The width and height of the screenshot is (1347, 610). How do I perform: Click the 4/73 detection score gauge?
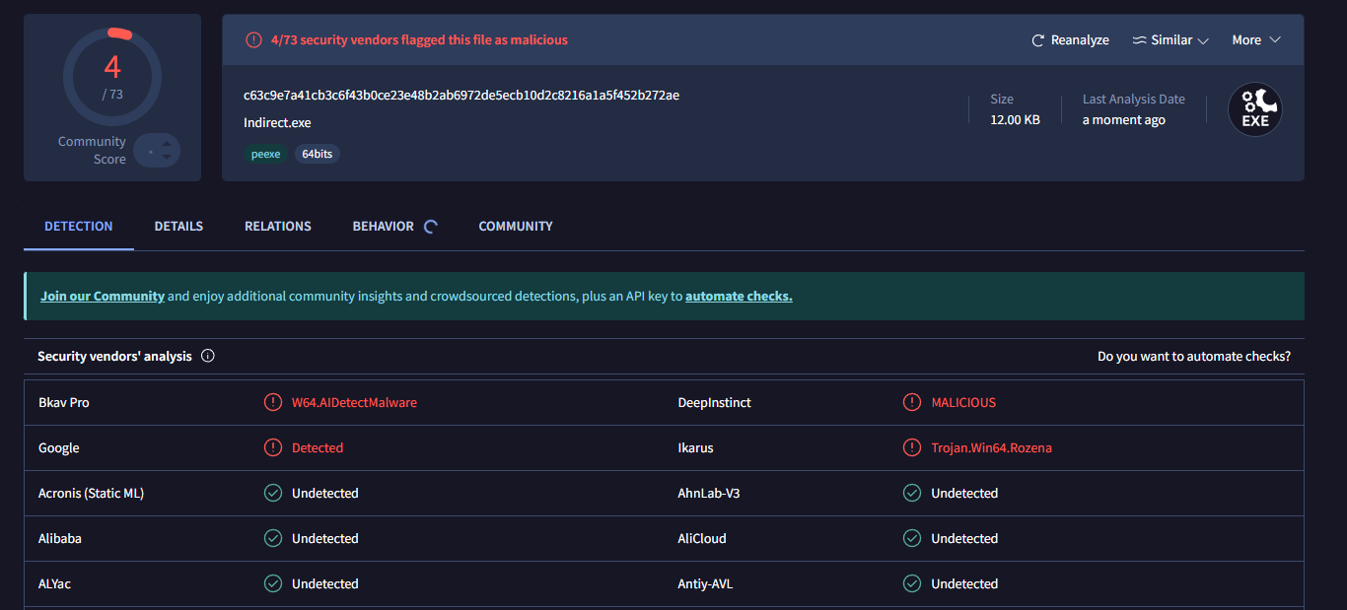click(112, 77)
